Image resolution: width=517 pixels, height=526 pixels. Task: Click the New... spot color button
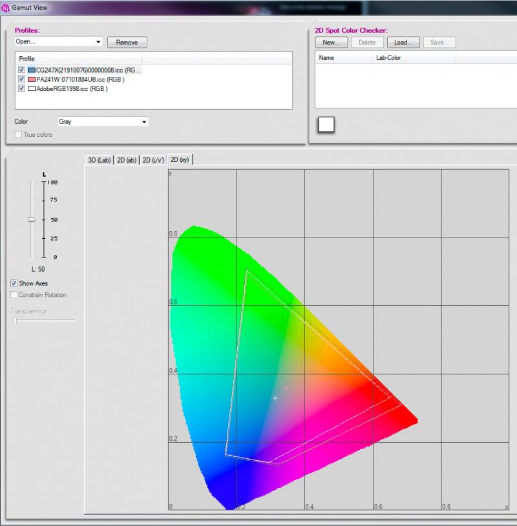tap(332, 42)
